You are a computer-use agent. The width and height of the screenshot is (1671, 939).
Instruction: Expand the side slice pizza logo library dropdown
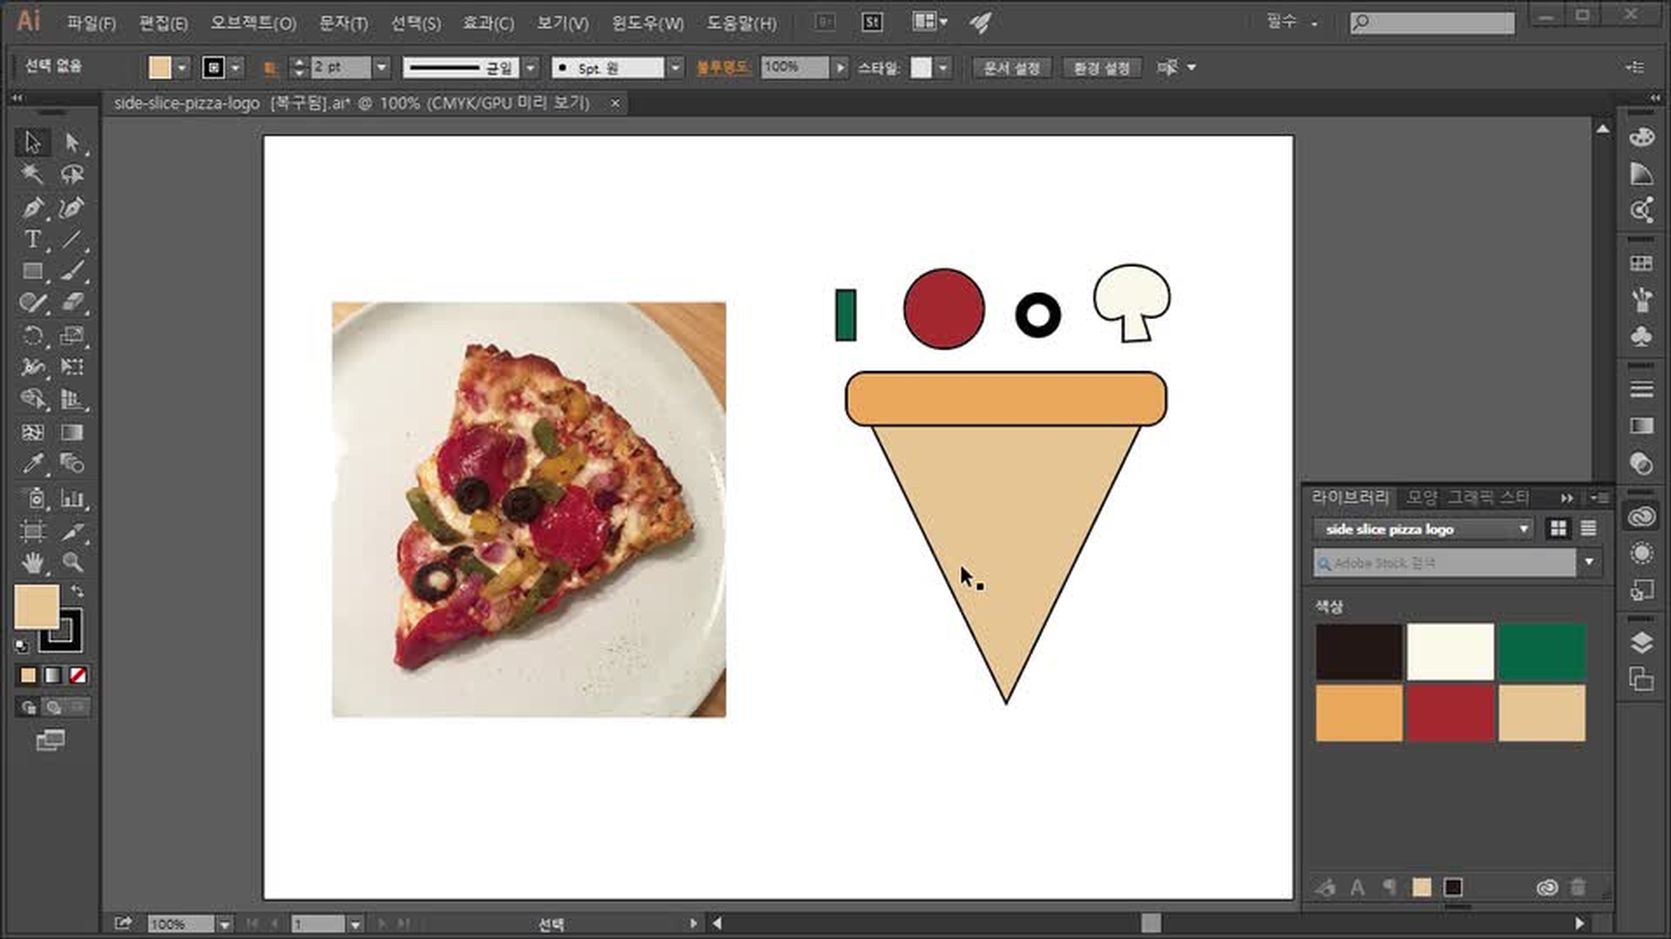click(x=1523, y=529)
